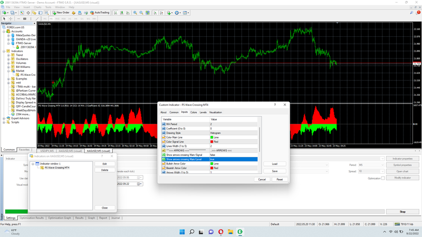Image resolution: width=422 pixels, height=237 pixels.
Task: Select the Crosshair tool
Action: point(11,18)
